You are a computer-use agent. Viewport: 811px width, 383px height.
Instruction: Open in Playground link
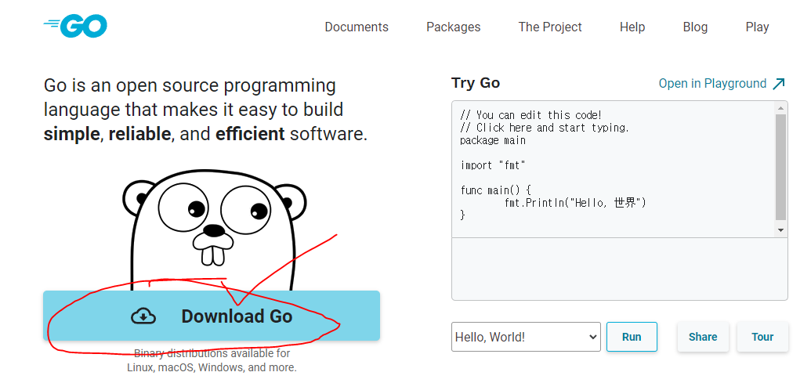tap(722, 84)
